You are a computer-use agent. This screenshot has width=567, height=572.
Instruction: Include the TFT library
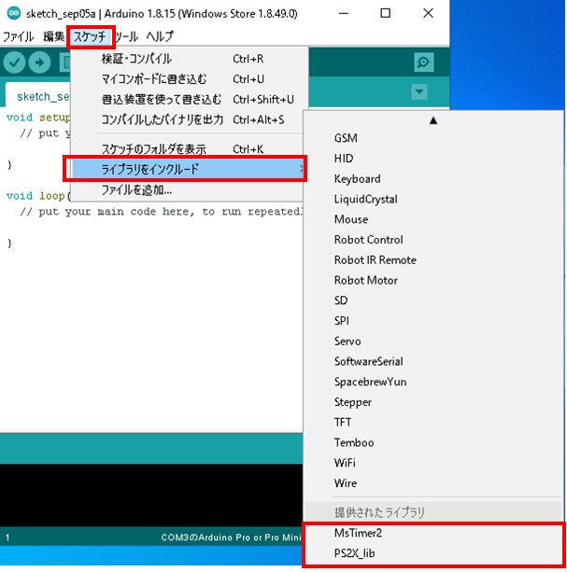pos(433,423)
